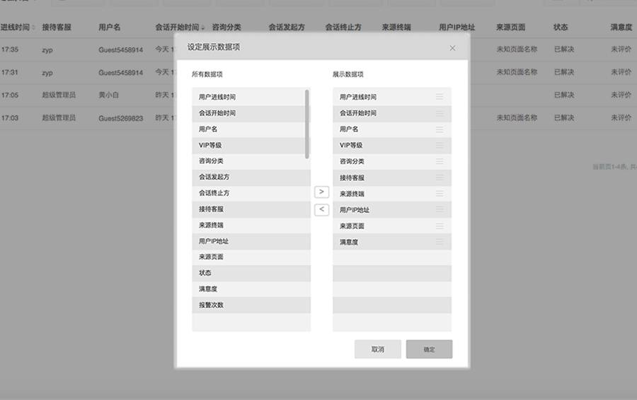
Task: Select 报警次数 in all data items list
Action: tap(251, 305)
